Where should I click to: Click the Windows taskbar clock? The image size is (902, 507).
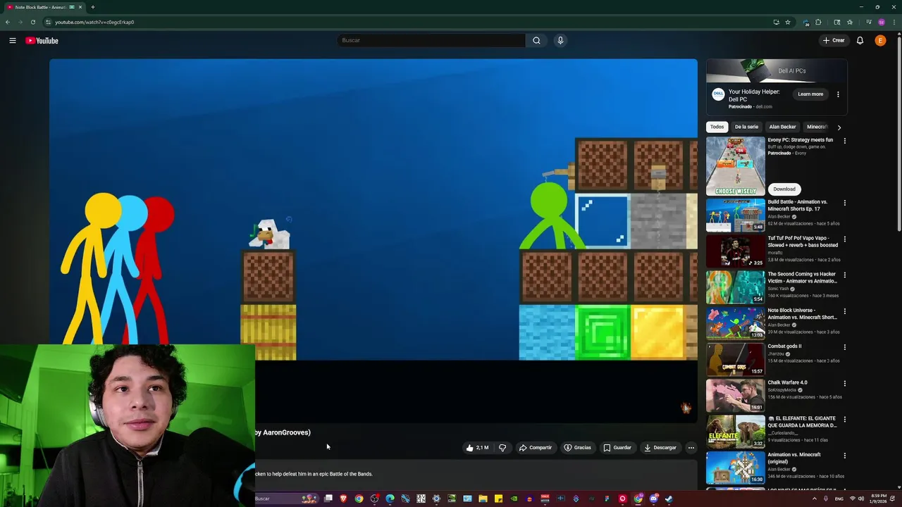click(879, 499)
